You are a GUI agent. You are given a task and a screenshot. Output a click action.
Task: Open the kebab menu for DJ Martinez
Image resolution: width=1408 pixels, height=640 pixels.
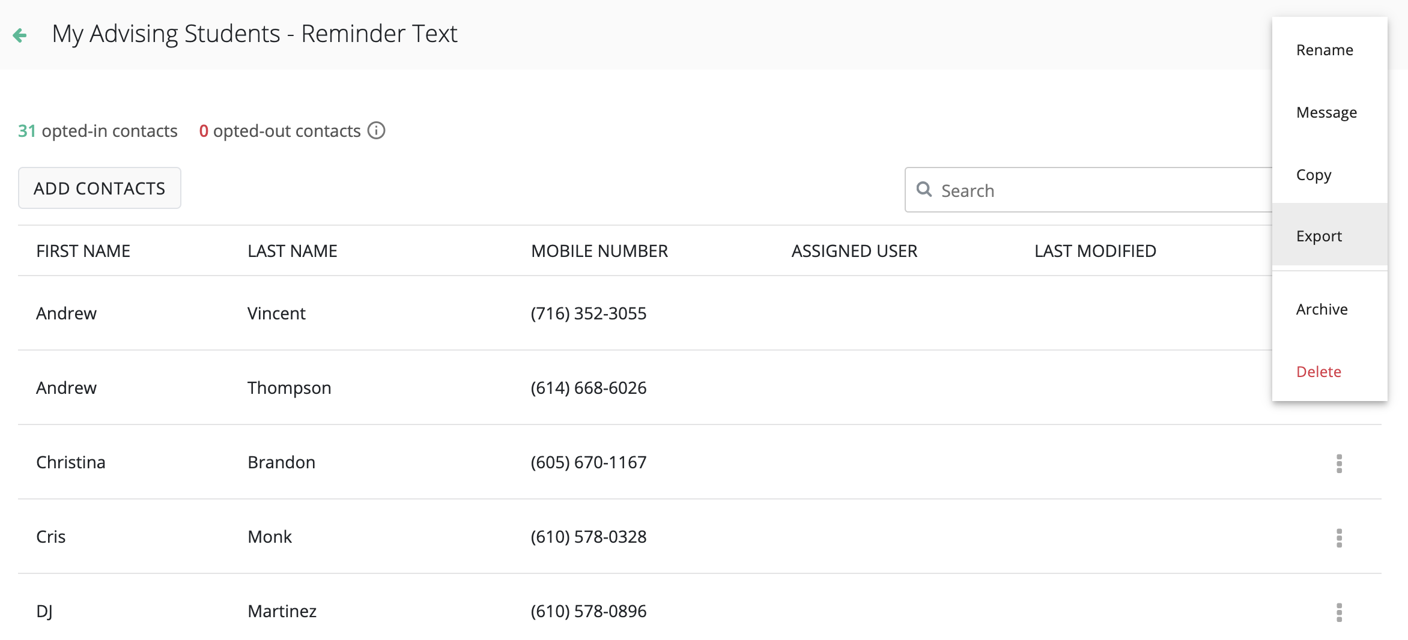(x=1339, y=612)
